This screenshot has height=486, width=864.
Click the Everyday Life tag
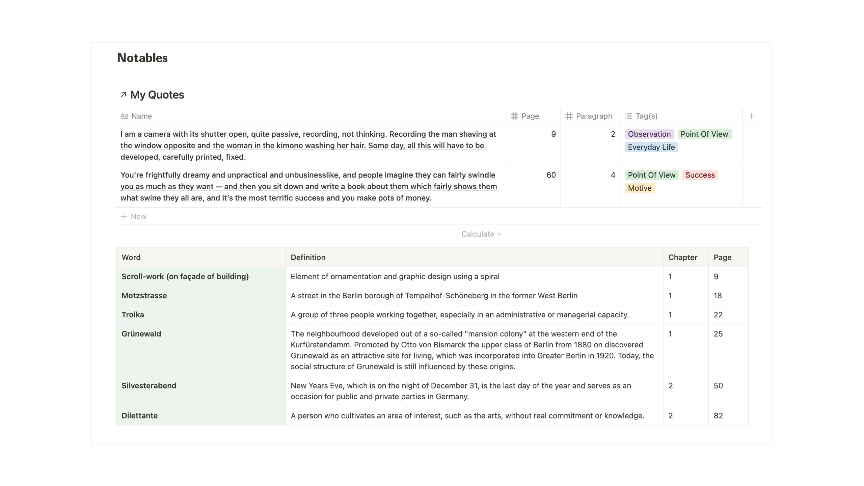point(651,147)
